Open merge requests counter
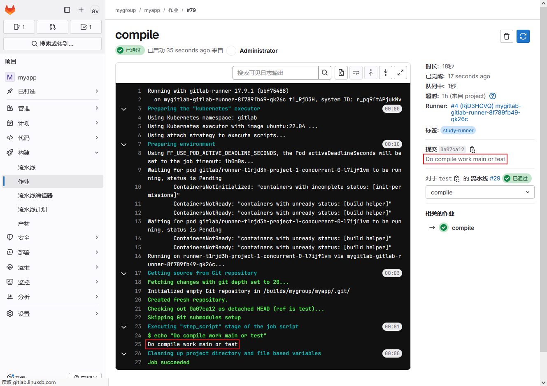This screenshot has width=547, height=386. (x=52, y=27)
